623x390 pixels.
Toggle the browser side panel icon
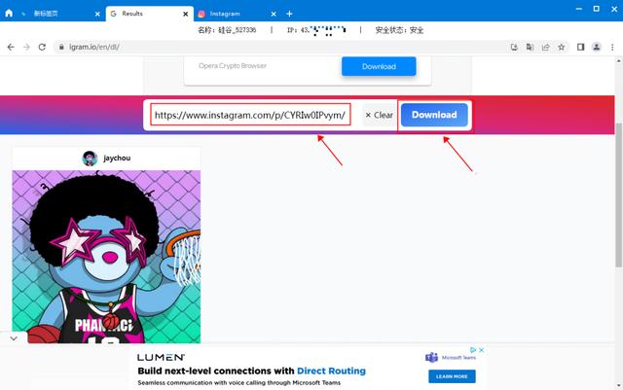click(580, 47)
